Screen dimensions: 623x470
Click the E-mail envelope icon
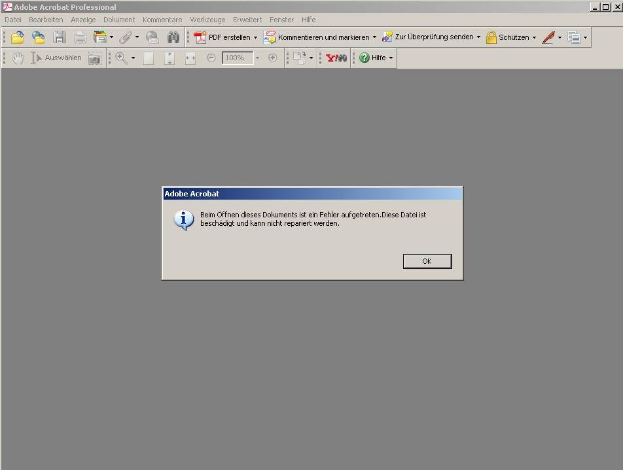coord(152,37)
